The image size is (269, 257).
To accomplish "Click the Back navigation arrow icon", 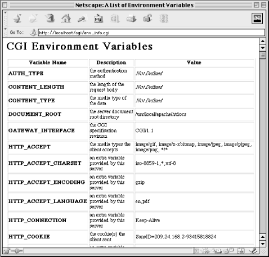I will (x=17, y=19).
